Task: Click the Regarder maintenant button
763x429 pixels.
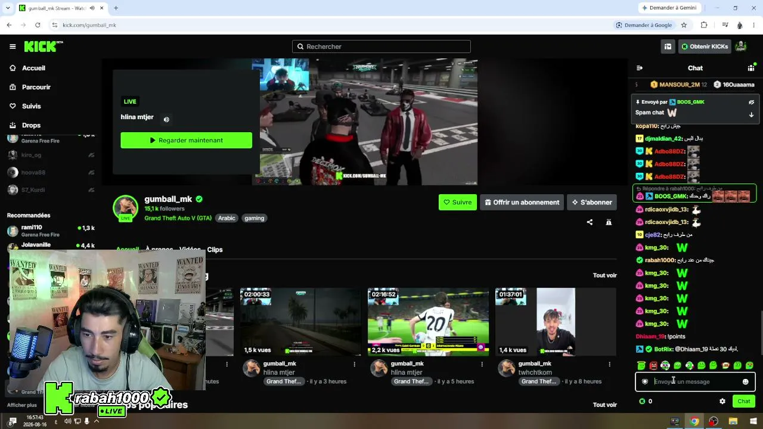Action: pyautogui.click(x=187, y=140)
